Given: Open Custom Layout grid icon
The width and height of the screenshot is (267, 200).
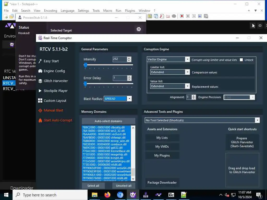Looking at the screenshot, I should [40, 101].
